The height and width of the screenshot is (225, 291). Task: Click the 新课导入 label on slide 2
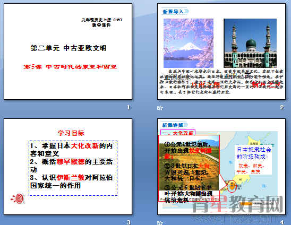173,12
